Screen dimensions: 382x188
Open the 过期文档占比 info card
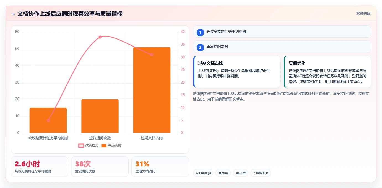[237, 72]
